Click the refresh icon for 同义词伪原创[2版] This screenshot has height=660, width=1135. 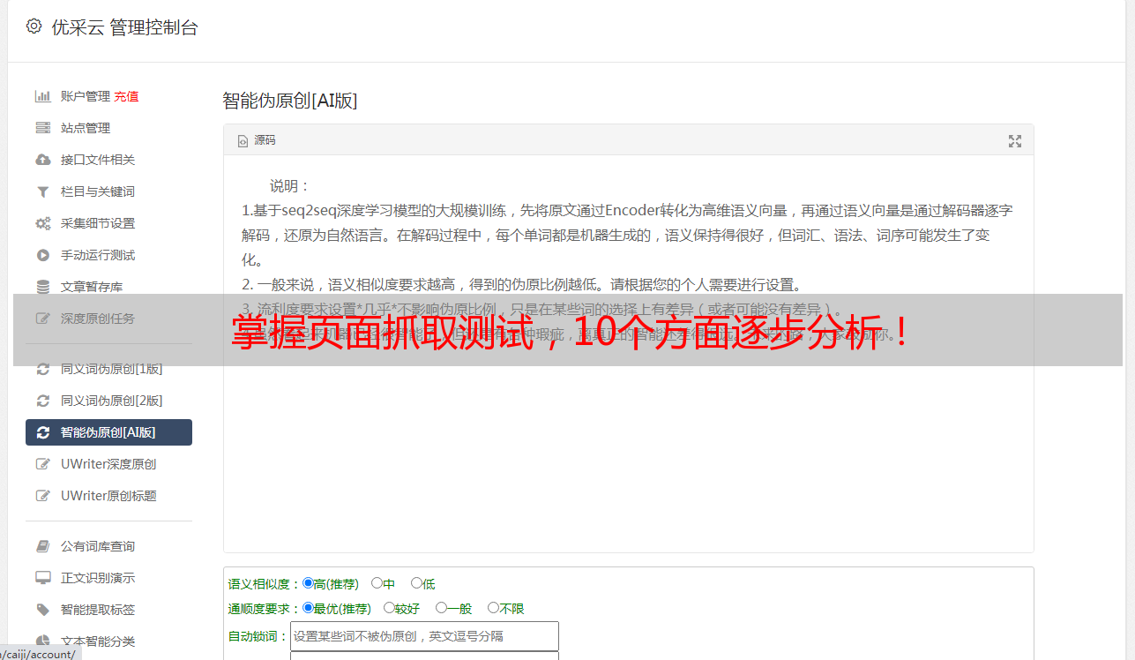pos(42,401)
